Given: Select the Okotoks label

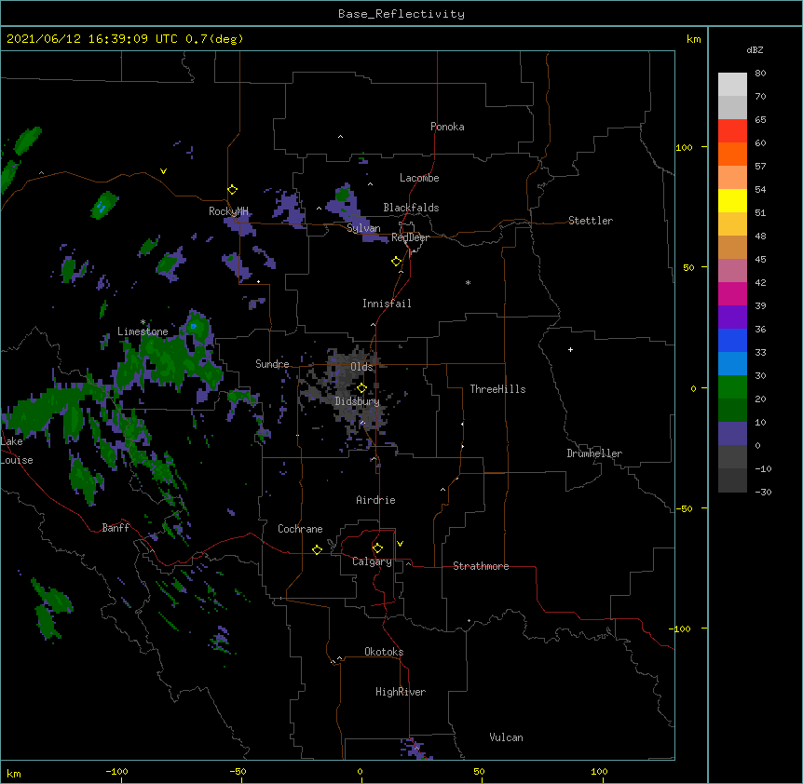Looking at the screenshot, I should point(384,652).
